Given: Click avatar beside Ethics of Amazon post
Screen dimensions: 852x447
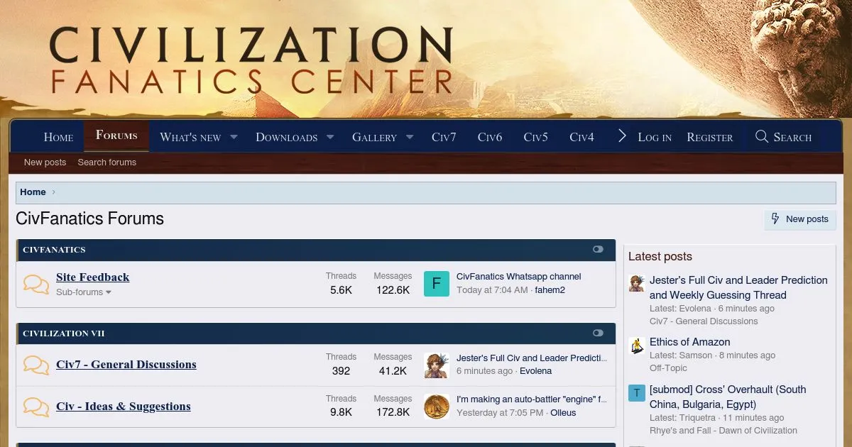Looking at the screenshot, I should point(636,346).
